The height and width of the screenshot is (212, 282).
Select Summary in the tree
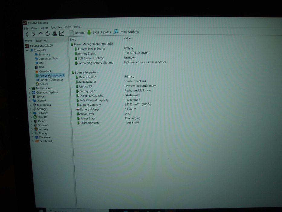point(42,55)
